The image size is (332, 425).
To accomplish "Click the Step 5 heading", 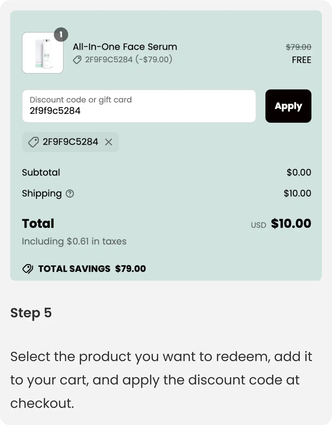I will click(31, 313).
